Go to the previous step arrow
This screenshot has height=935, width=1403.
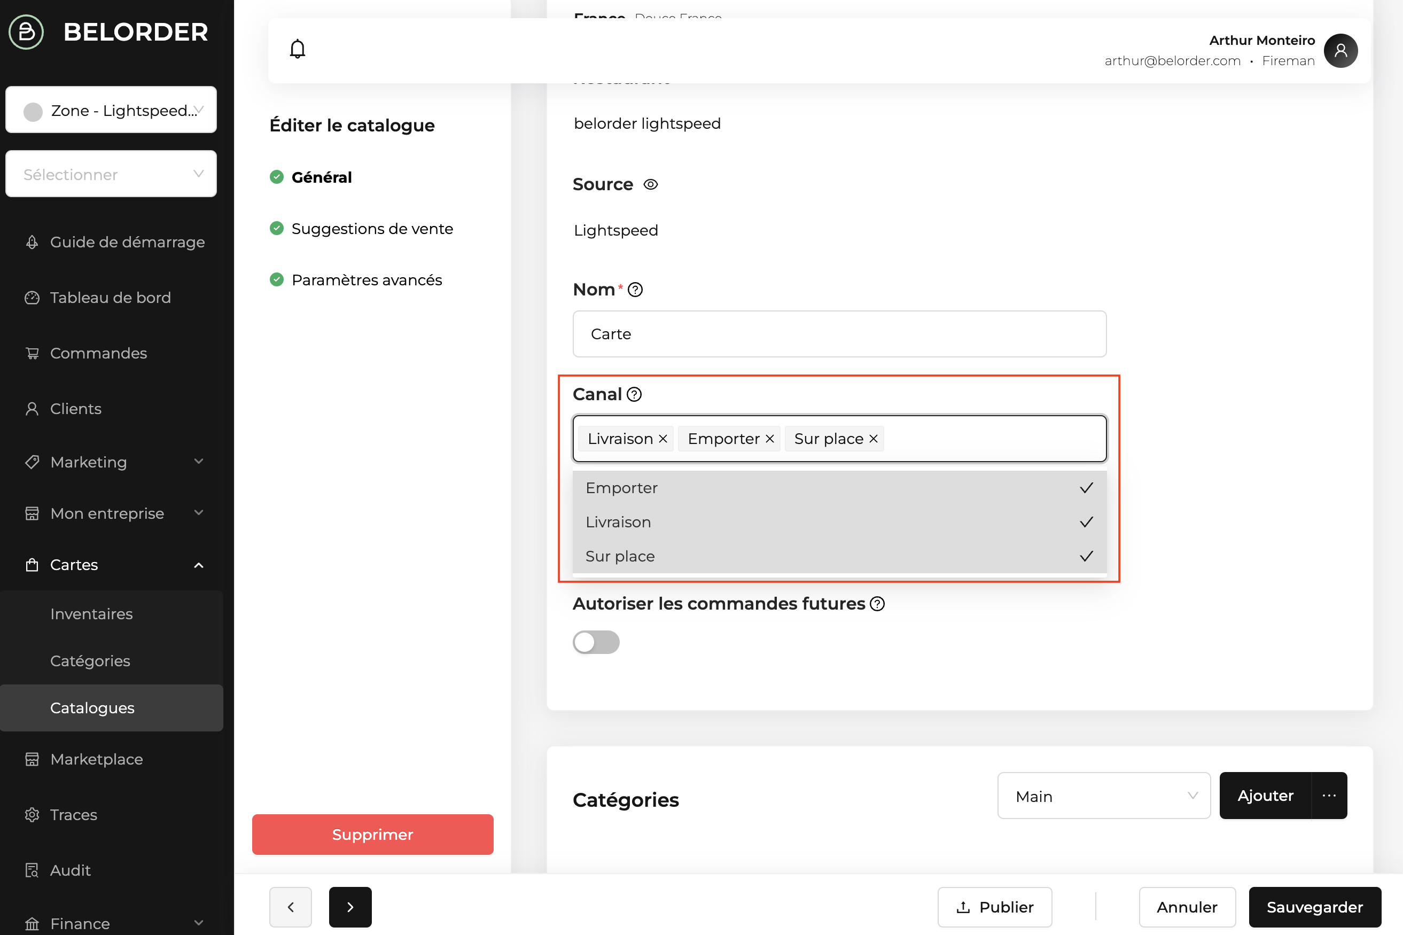291,907
